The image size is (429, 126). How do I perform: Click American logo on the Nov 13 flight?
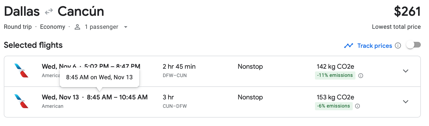pos(21,101)
